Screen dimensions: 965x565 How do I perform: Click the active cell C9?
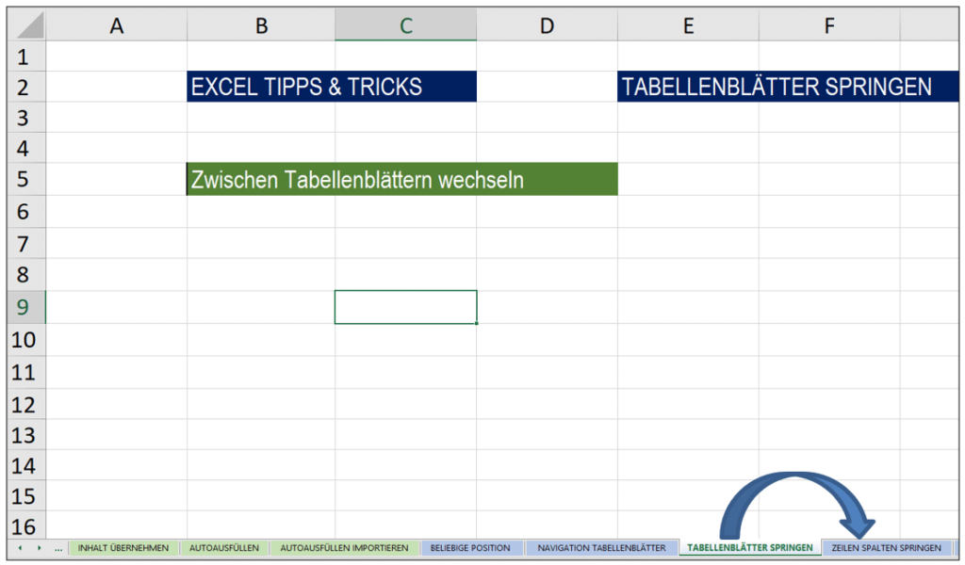405,307
